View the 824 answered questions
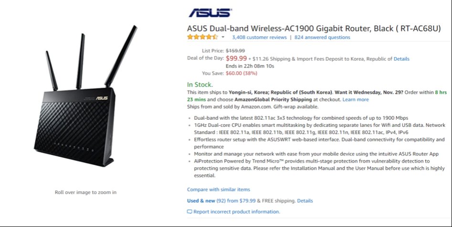 (x=322, y=37)
